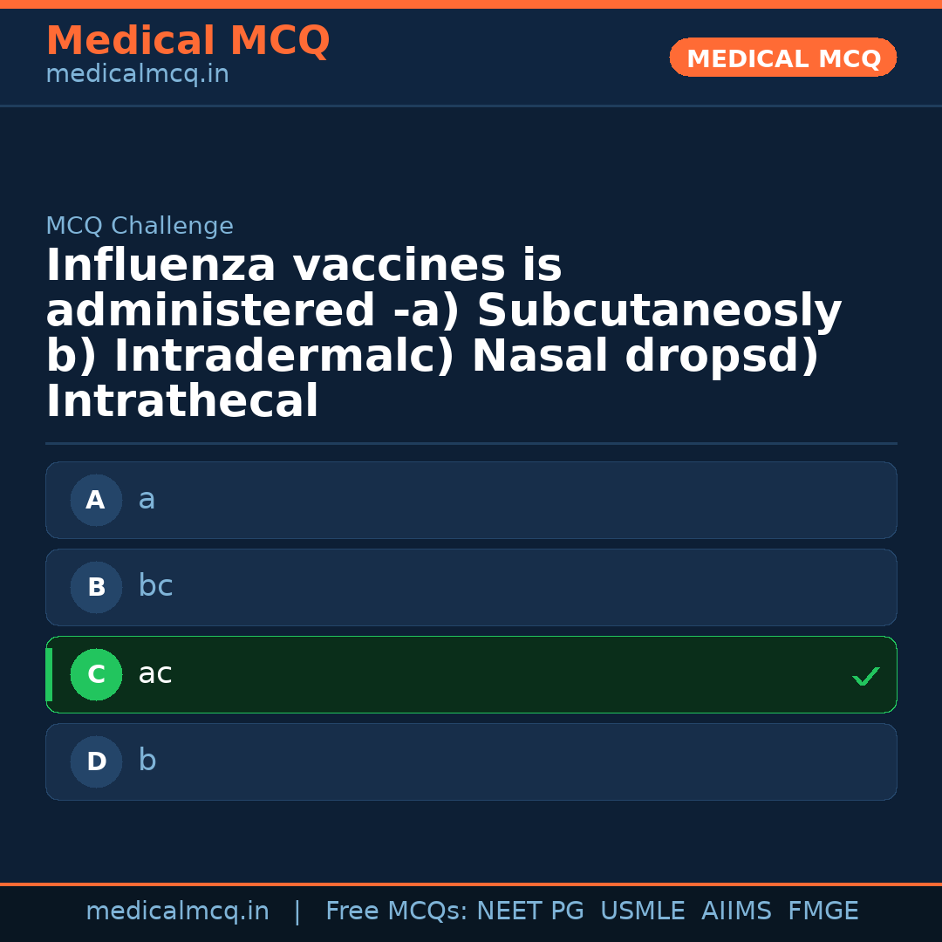
Task: Select answer option D labeled b
Action: tap(471, 761)
